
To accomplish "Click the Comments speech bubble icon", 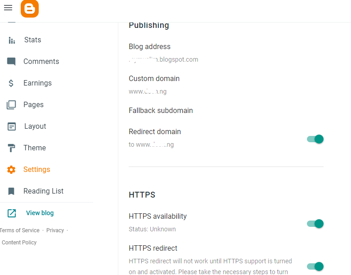I will [11, 62].
